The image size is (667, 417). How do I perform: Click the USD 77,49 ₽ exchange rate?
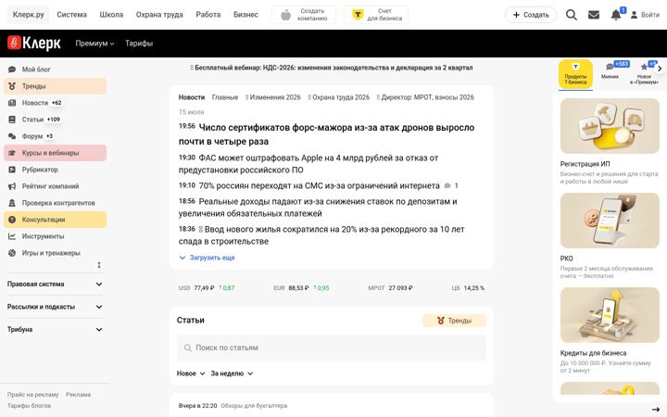point(207,288)
